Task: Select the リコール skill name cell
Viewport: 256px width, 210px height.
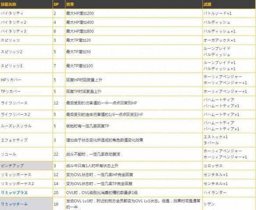Action: pos(26,154)
